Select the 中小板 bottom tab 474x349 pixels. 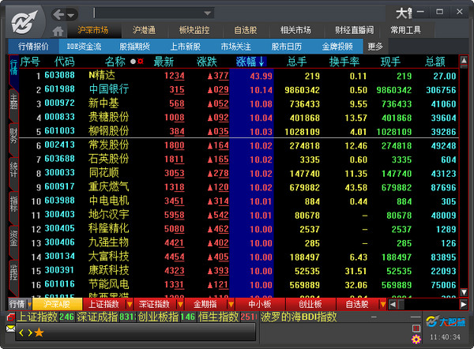click(x=260, y=304)
